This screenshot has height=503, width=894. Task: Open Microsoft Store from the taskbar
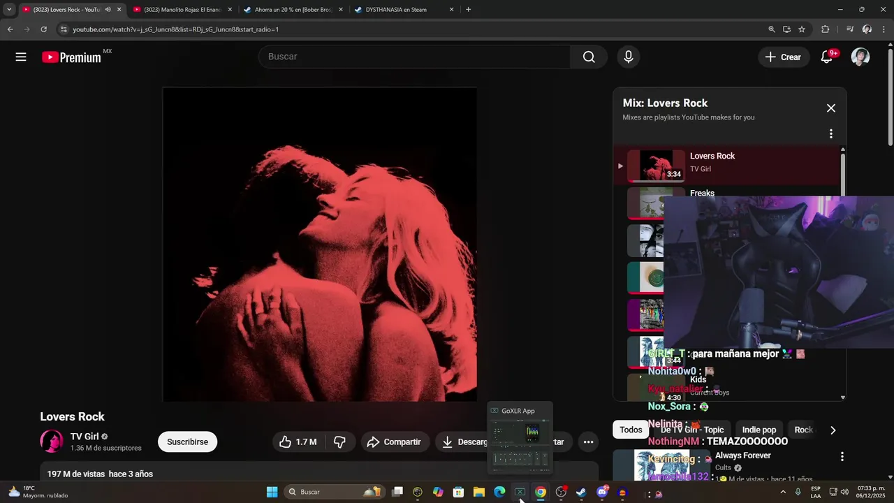point(458,493)
